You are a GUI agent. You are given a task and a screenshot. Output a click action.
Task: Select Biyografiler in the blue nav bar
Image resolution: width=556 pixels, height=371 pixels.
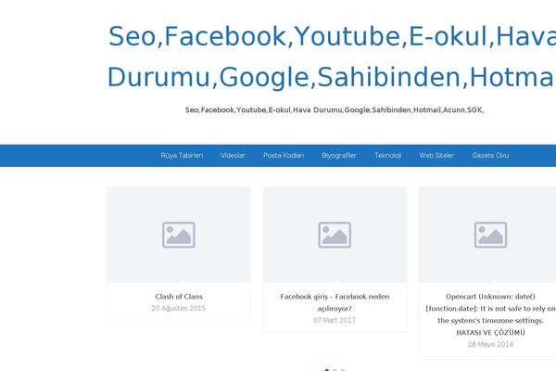tap(339, 156)
